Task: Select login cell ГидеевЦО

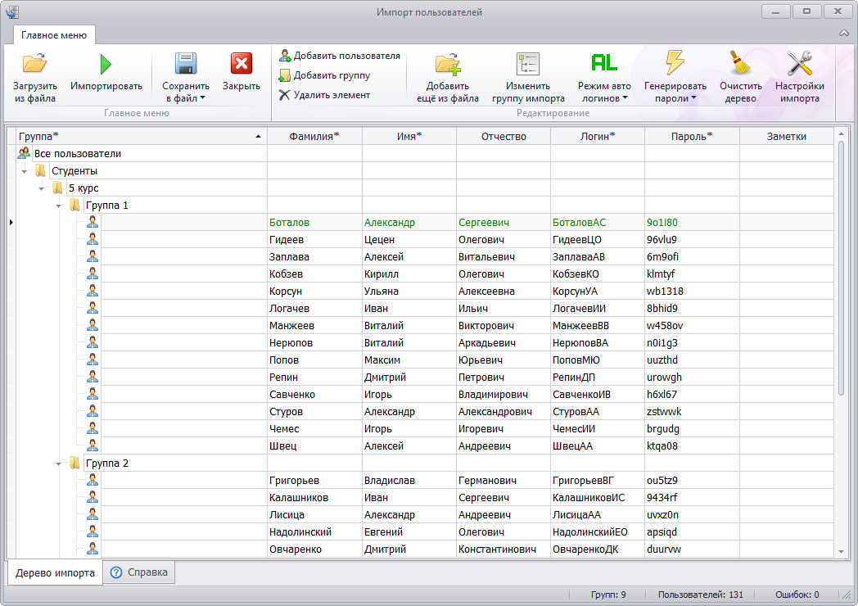Action: point(598,240)
